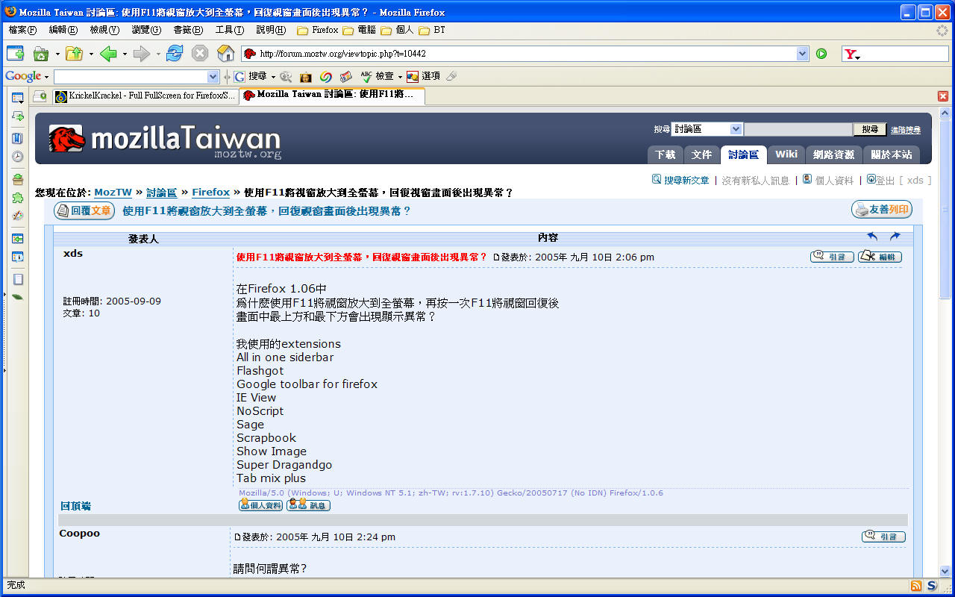
Task: Open the bookmarks panel in the sidebar strip
Action: [x=17, y=138]
